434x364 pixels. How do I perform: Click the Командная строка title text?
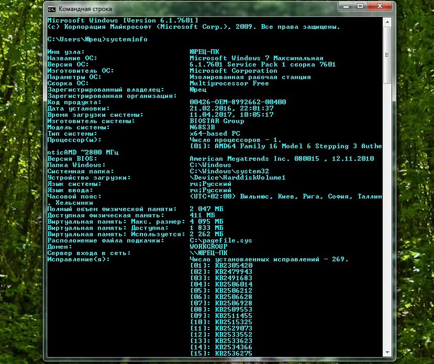[85, 9]
